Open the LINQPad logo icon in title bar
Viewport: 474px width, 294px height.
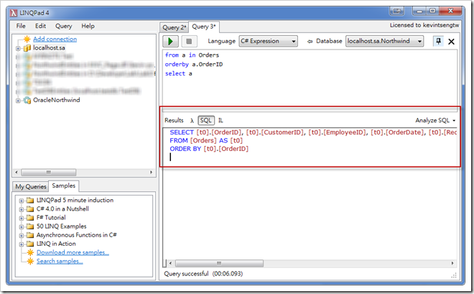14,13
